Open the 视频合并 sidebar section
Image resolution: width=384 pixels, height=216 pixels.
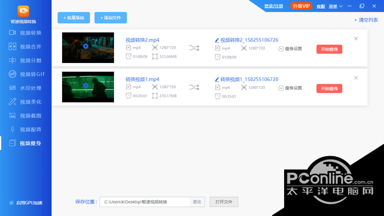coord(25,47)
